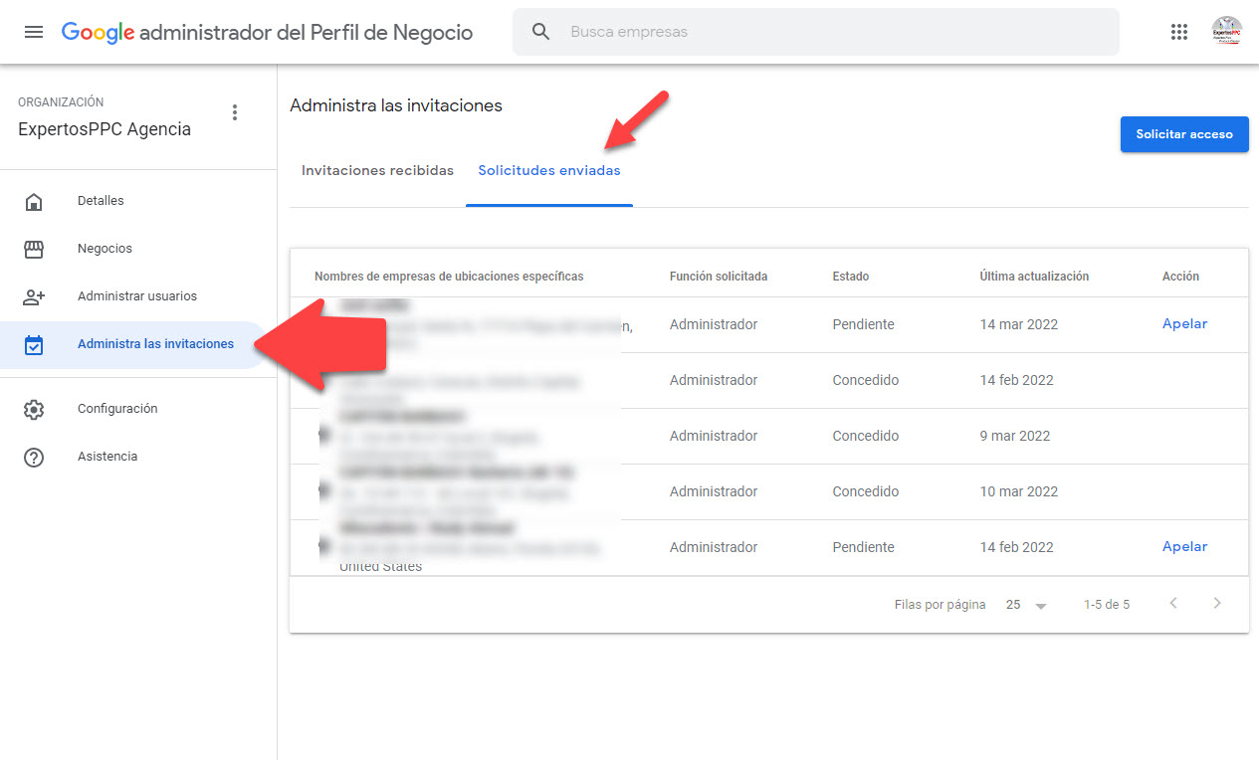This screenshot has width=1259, height=760.
Task: Switch to Invitaciones recibidas tab
Action: (x=377, y=171)
